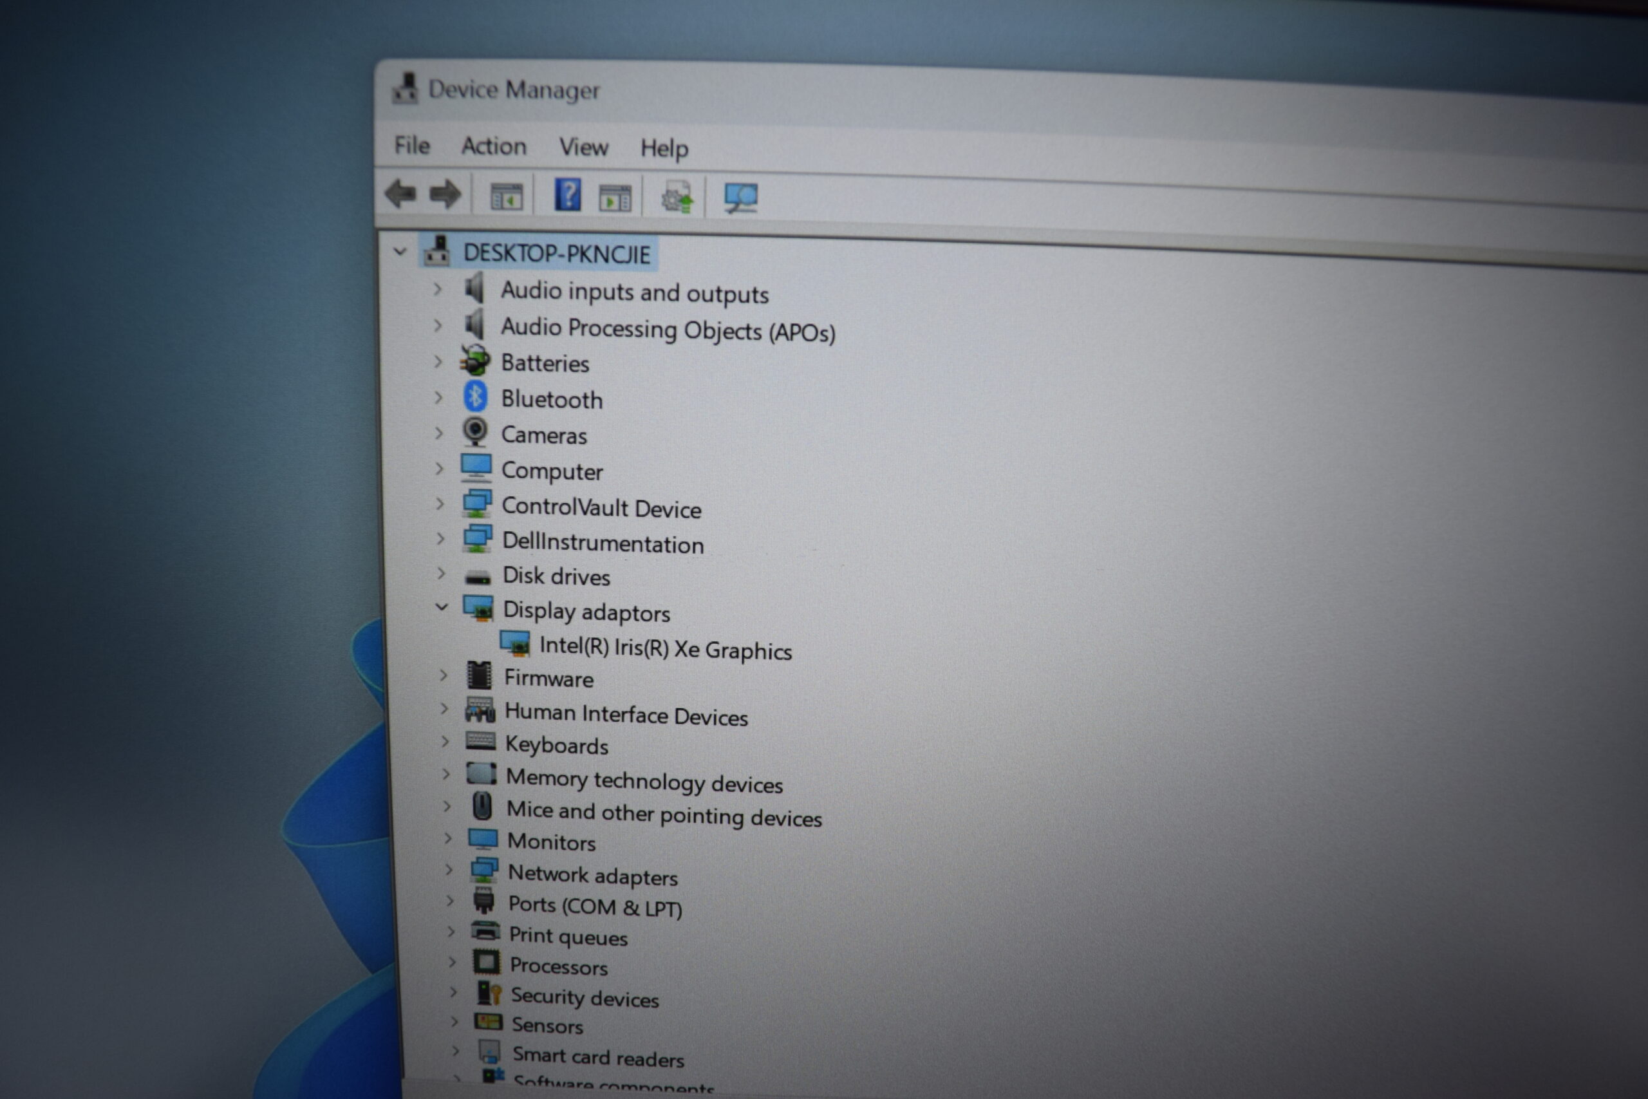
Task: Click the Back arrow toolbar icon
Action: pyautogui.click(x=401, y=193)
